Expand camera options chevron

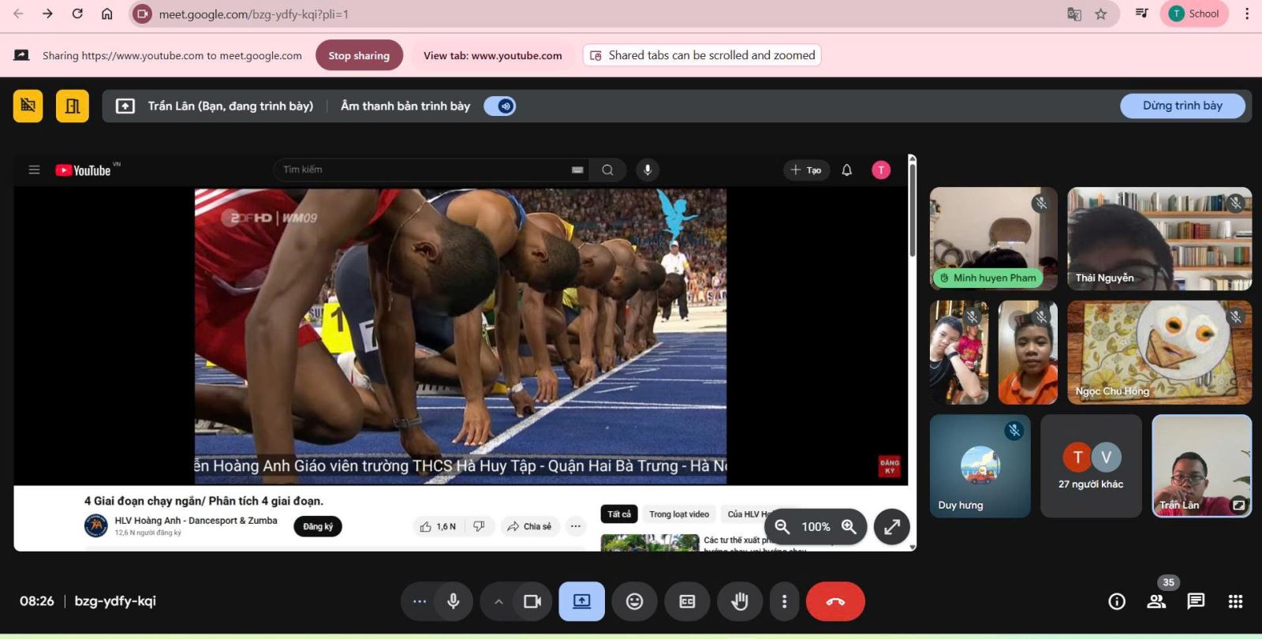[x=498, y=602]
